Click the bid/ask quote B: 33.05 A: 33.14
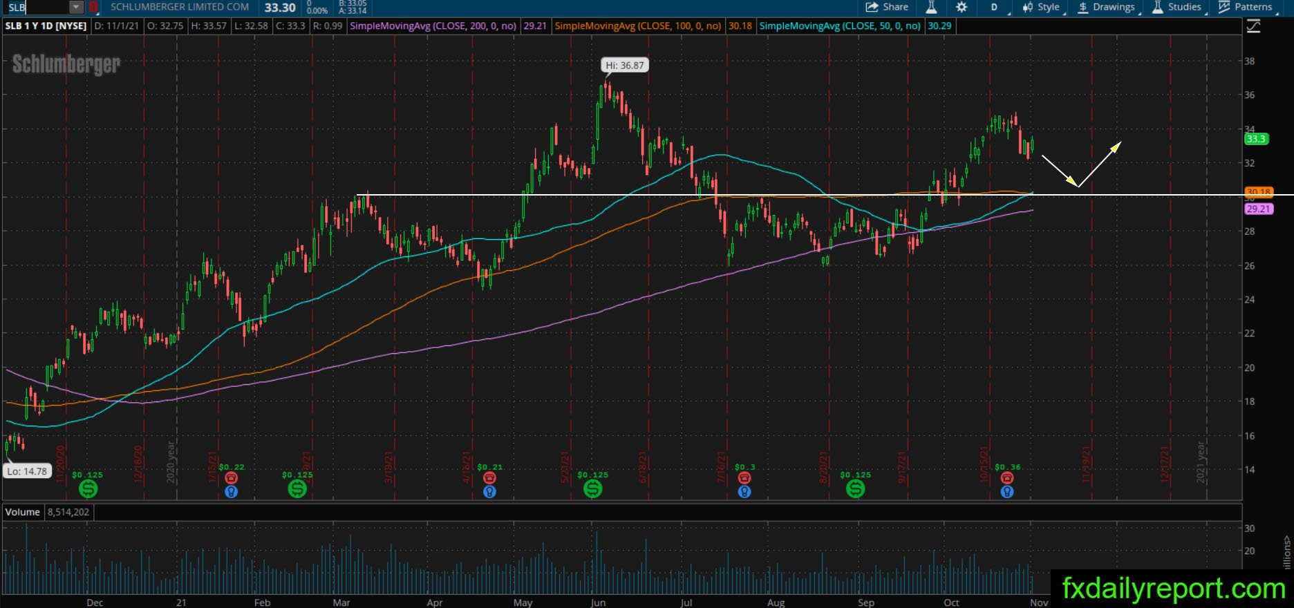 click(353, 7)
